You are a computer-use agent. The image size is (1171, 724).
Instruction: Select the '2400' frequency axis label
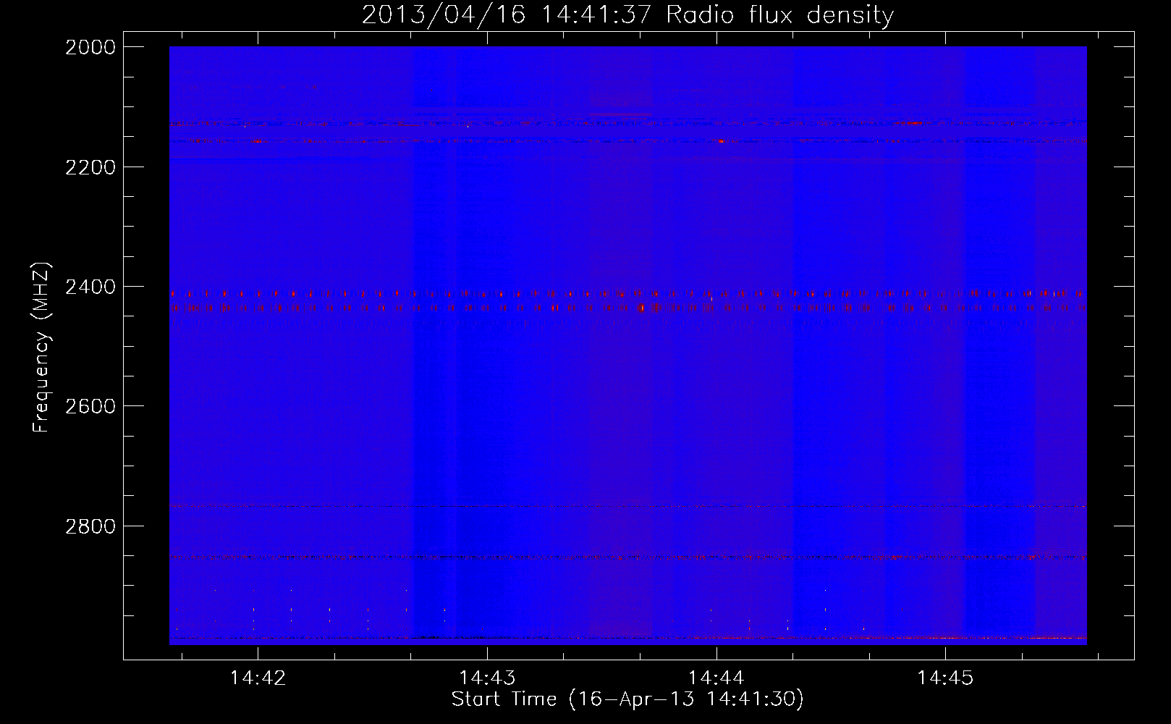point(90,287)
